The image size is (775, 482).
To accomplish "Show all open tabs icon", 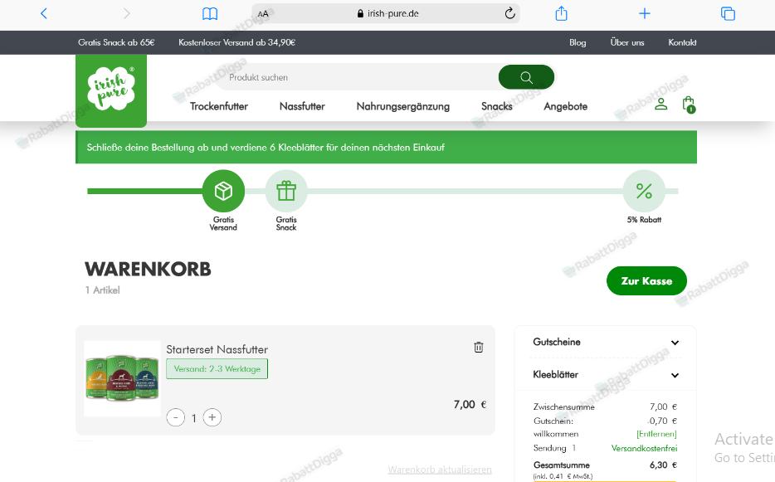I will click(728, 13).
